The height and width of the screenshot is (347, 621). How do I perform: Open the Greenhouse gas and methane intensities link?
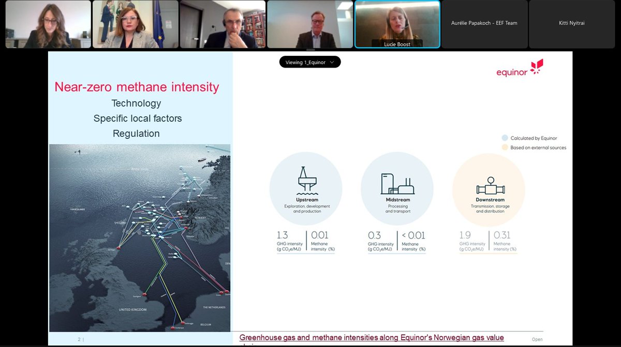point(371,337)
